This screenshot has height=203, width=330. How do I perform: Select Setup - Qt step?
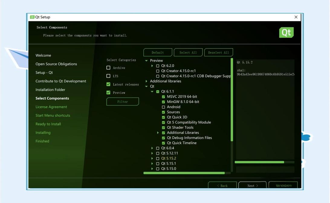(x=44, y=73)
